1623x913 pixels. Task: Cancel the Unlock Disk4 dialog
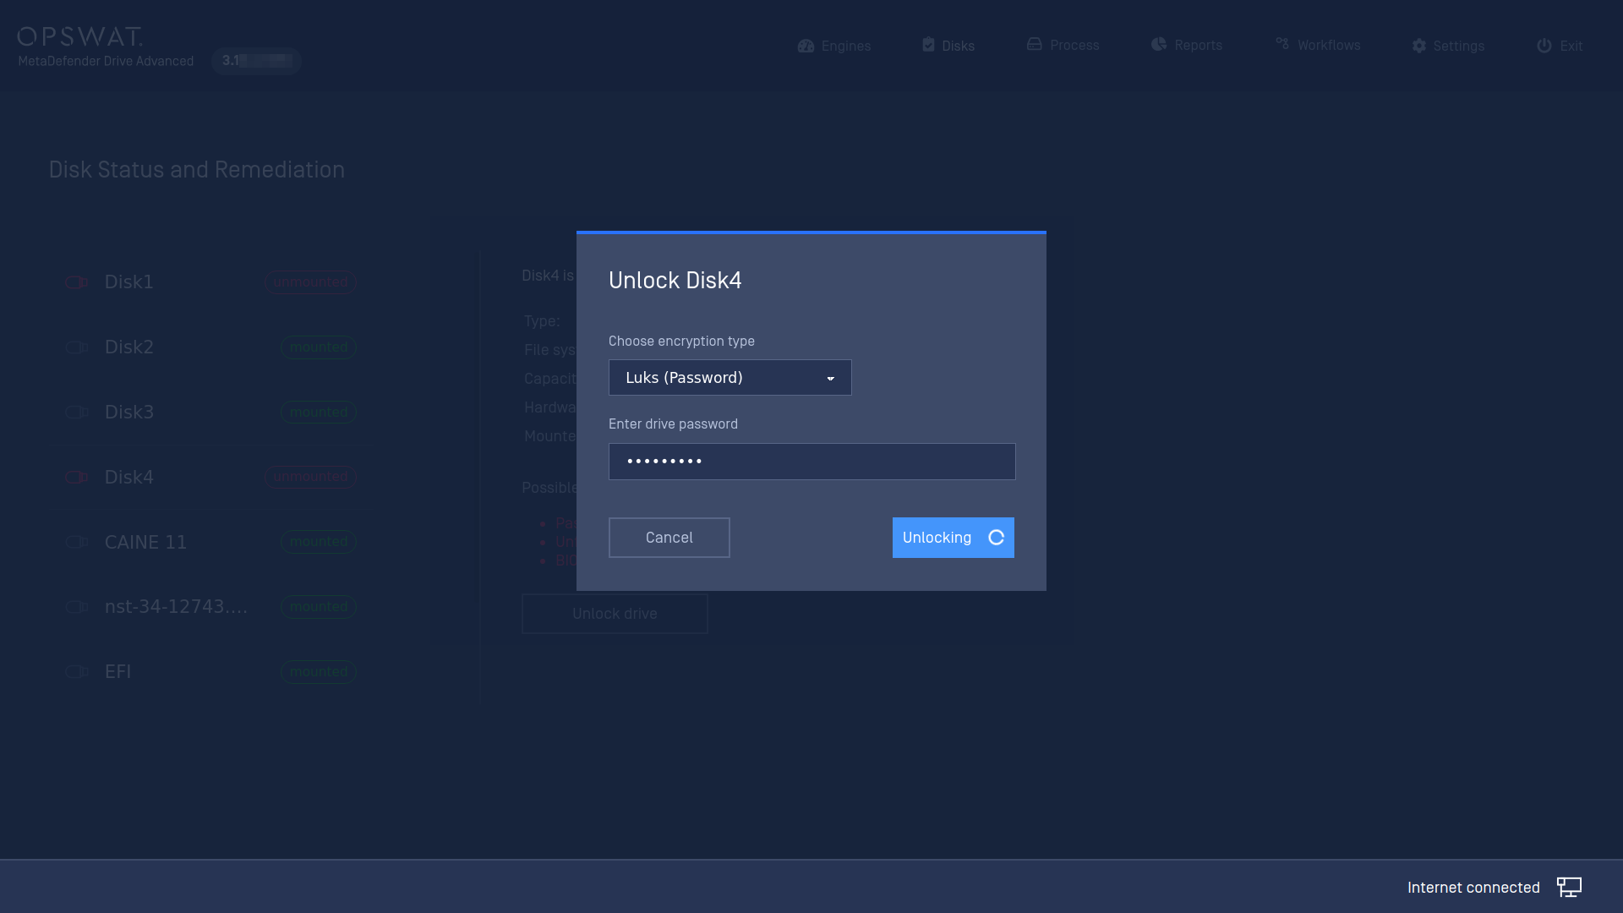(x=669, y=538)
